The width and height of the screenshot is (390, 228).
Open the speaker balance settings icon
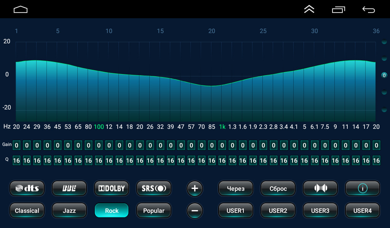(320, 188)
